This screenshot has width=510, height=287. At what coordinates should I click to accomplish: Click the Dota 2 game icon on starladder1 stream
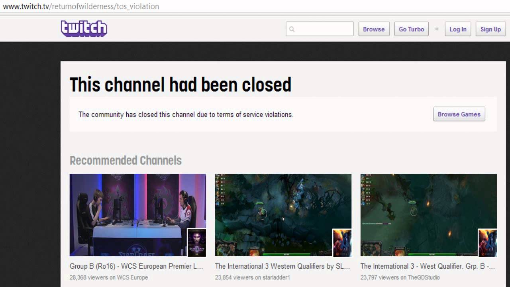click(342, 242)
